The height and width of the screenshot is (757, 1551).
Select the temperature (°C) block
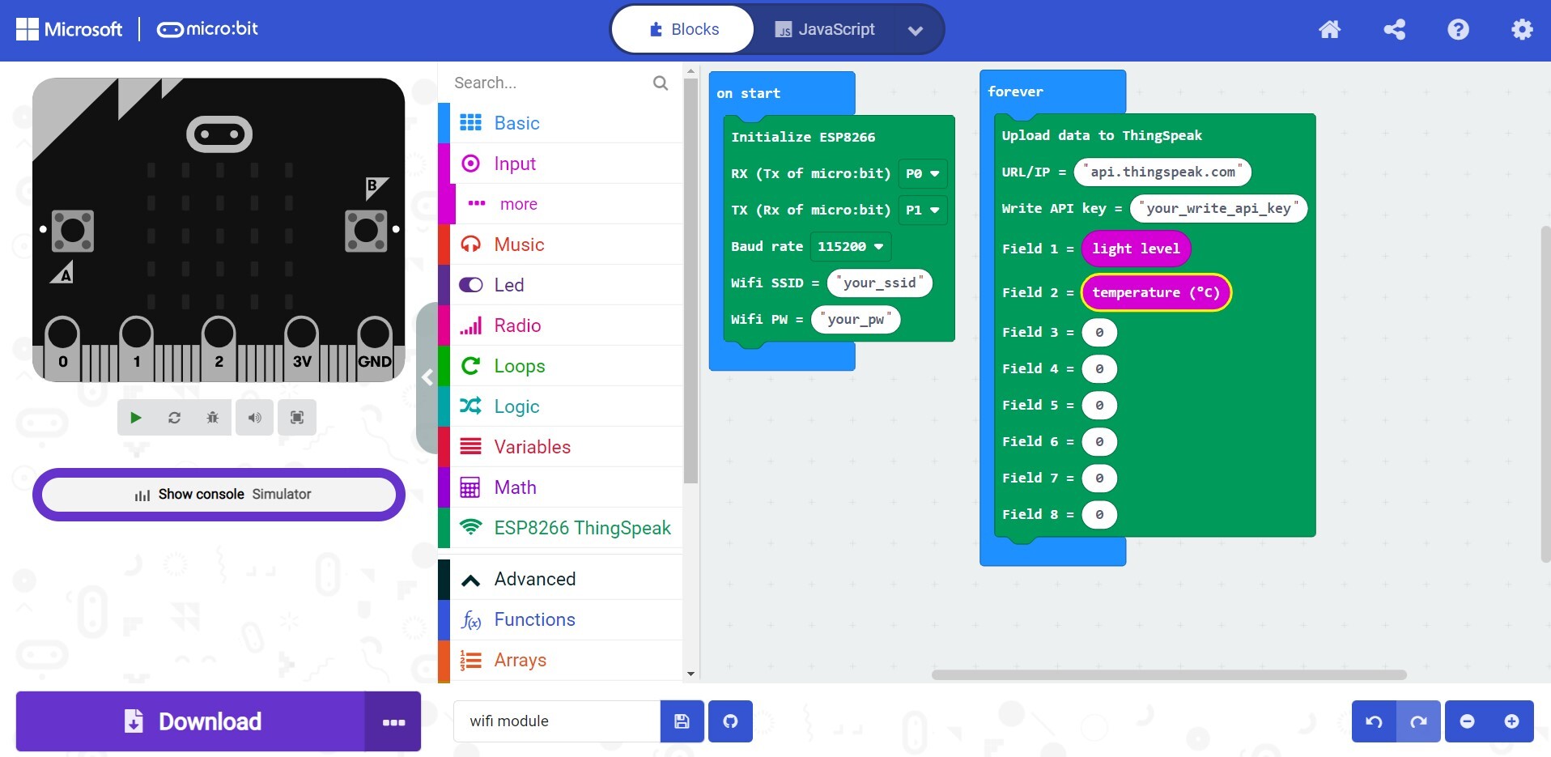[x=1155, y=292]
